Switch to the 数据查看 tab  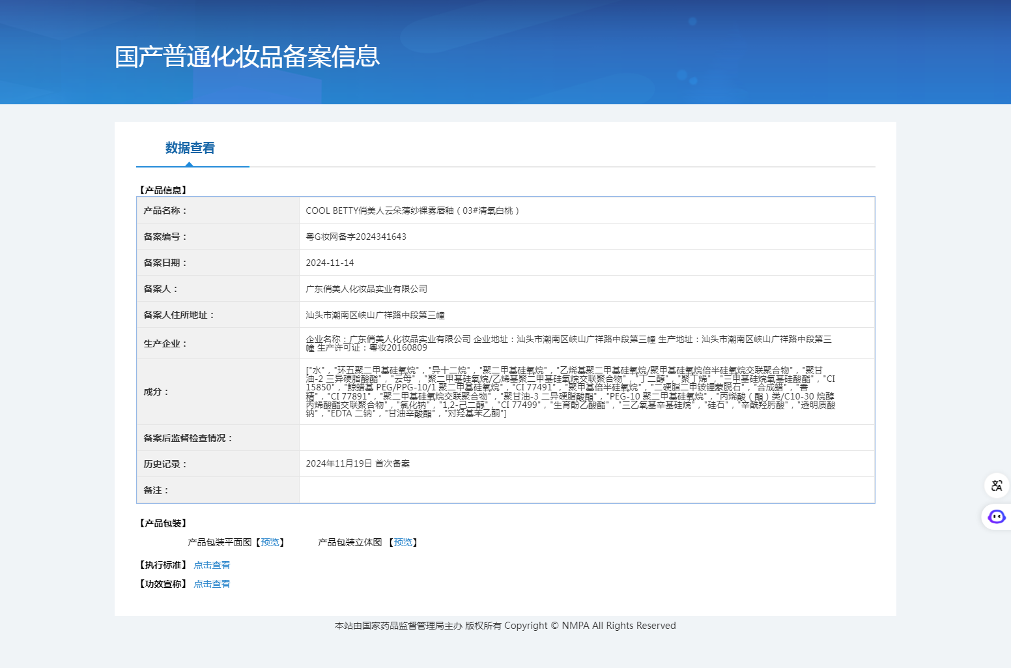(190, 149)
